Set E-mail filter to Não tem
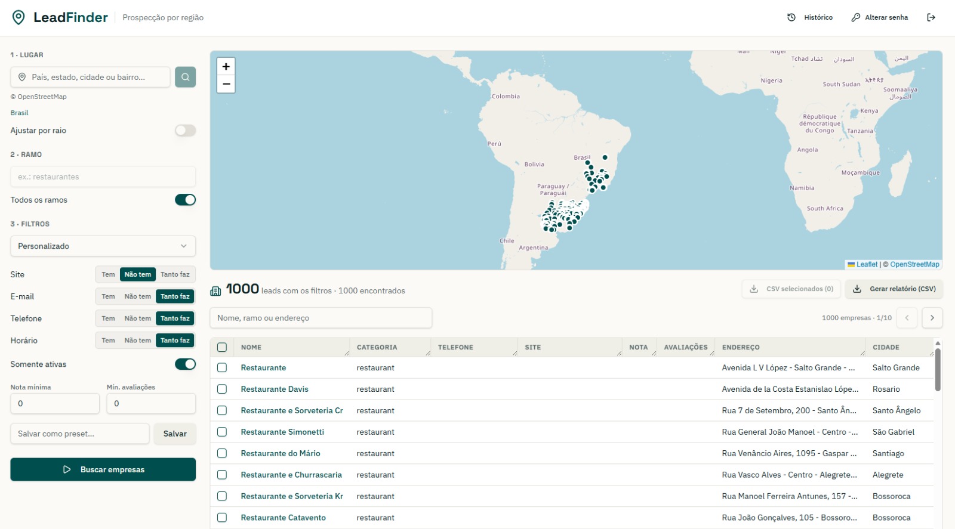Viewport: 955px width, 529px height. pyautogui.click(x=138, y=296)
